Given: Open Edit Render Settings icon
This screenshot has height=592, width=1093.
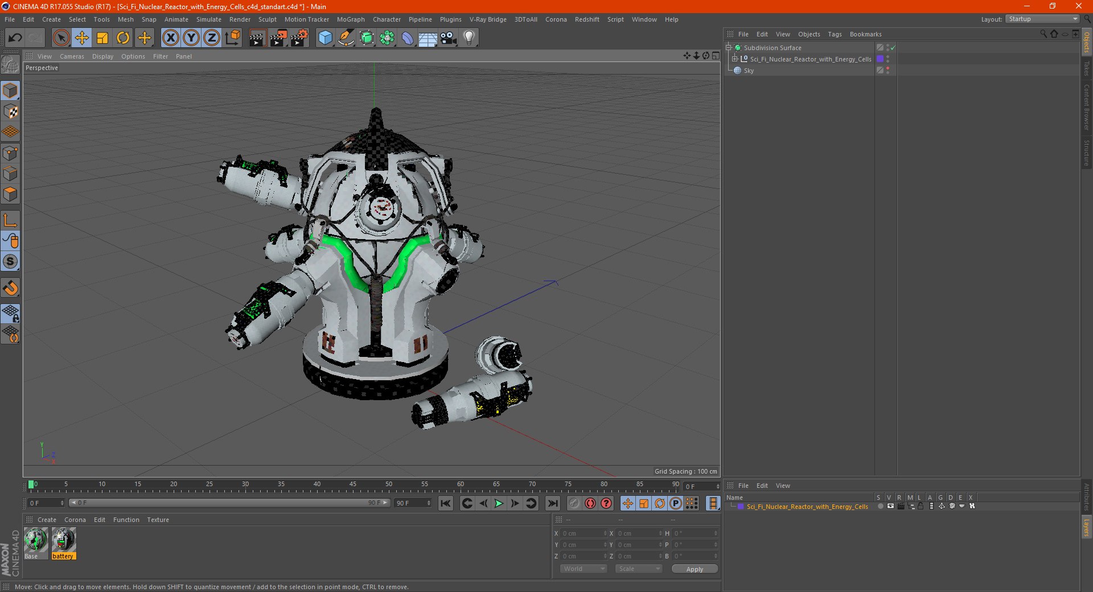Looking at the screenshot, I should (x=299, y=38).
